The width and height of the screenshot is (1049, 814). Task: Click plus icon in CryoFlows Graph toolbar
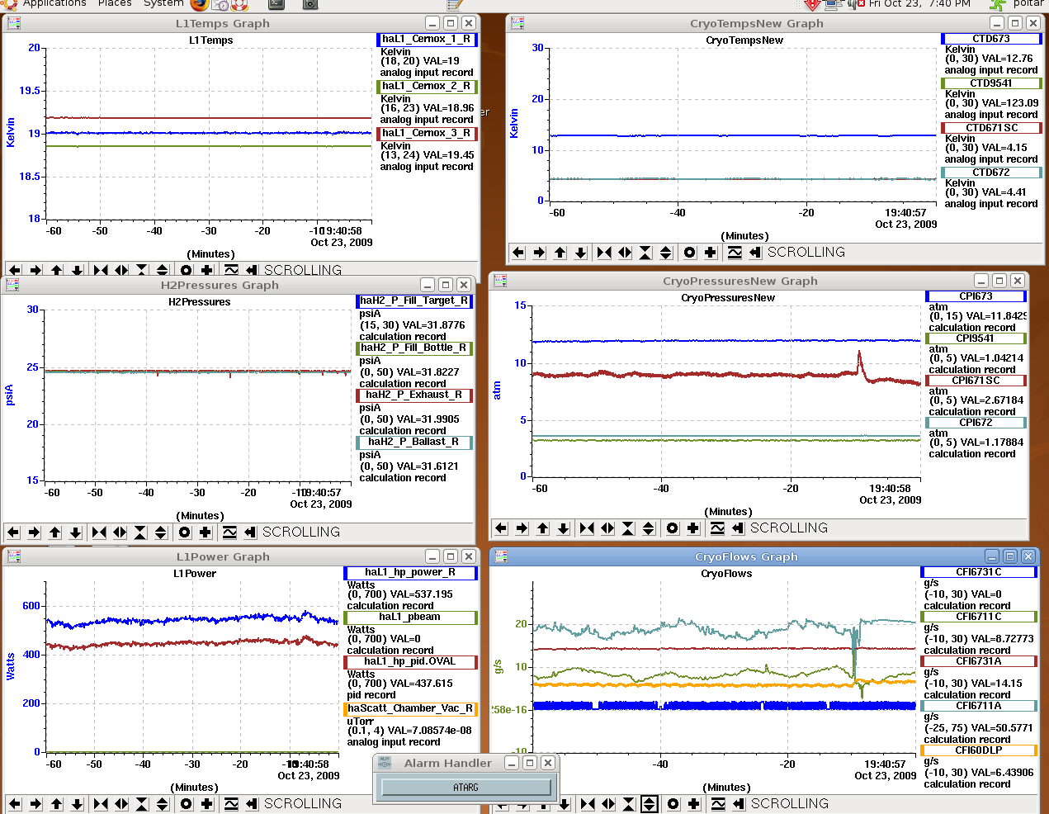(x=694, y=804)
